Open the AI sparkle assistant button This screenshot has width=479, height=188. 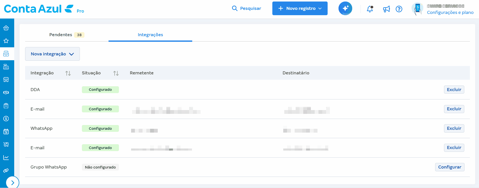click(x=345, y=8)
